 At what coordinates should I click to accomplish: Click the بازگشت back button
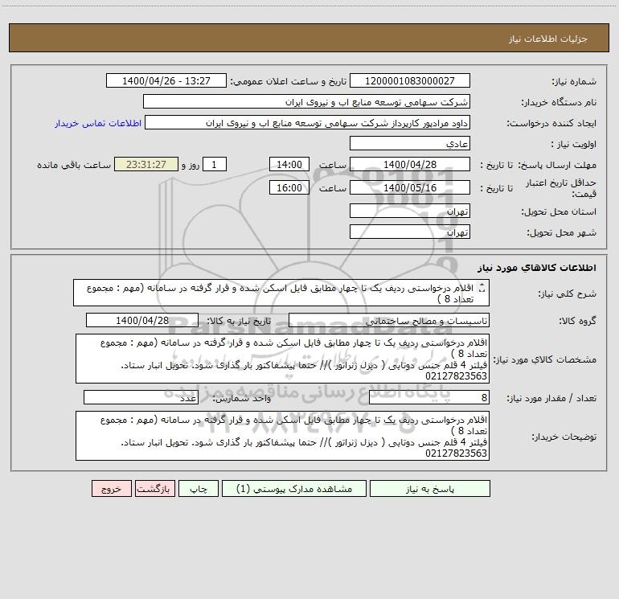pos(154,488)
